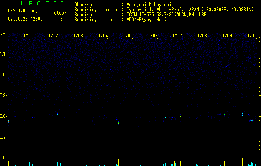Click the 1206 time marker

(153, 36)
